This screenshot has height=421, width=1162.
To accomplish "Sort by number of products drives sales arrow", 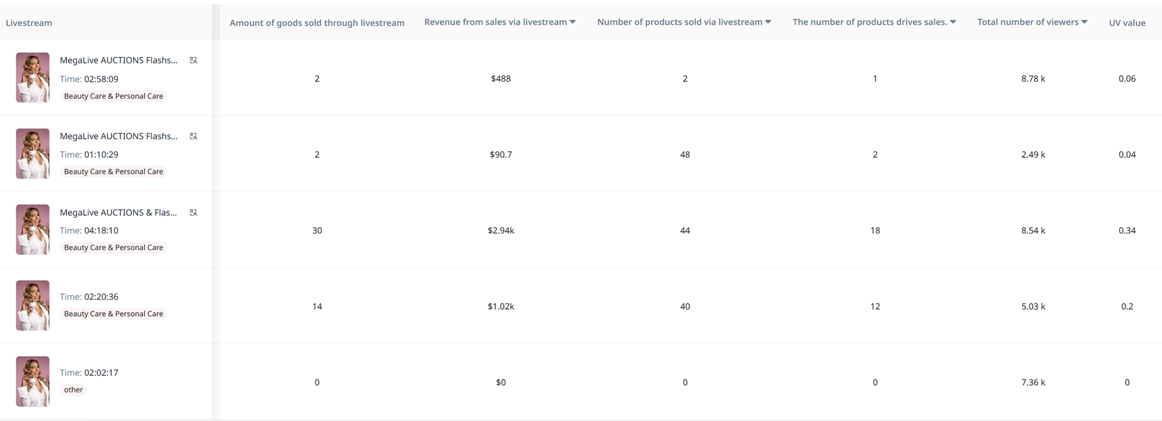I will click(x=953, y=22).
